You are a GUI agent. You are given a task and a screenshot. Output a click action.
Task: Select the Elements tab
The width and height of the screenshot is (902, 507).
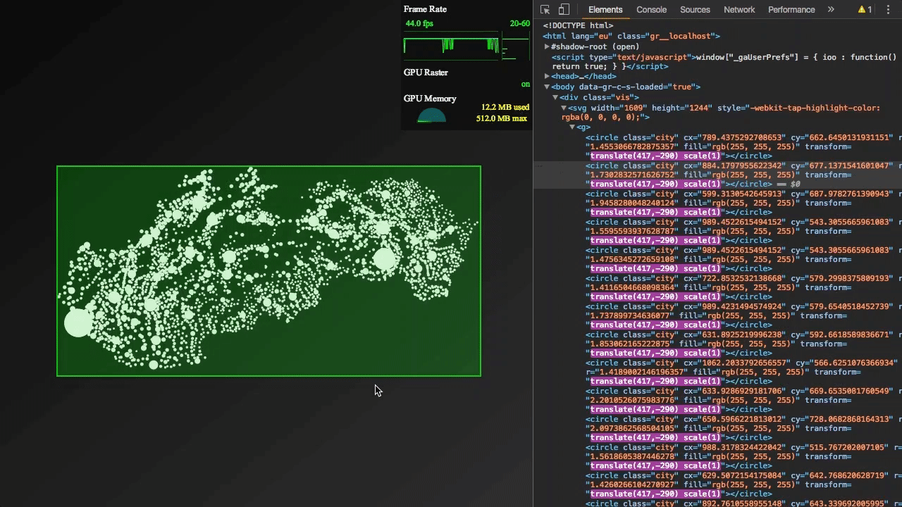coord(605,10)
